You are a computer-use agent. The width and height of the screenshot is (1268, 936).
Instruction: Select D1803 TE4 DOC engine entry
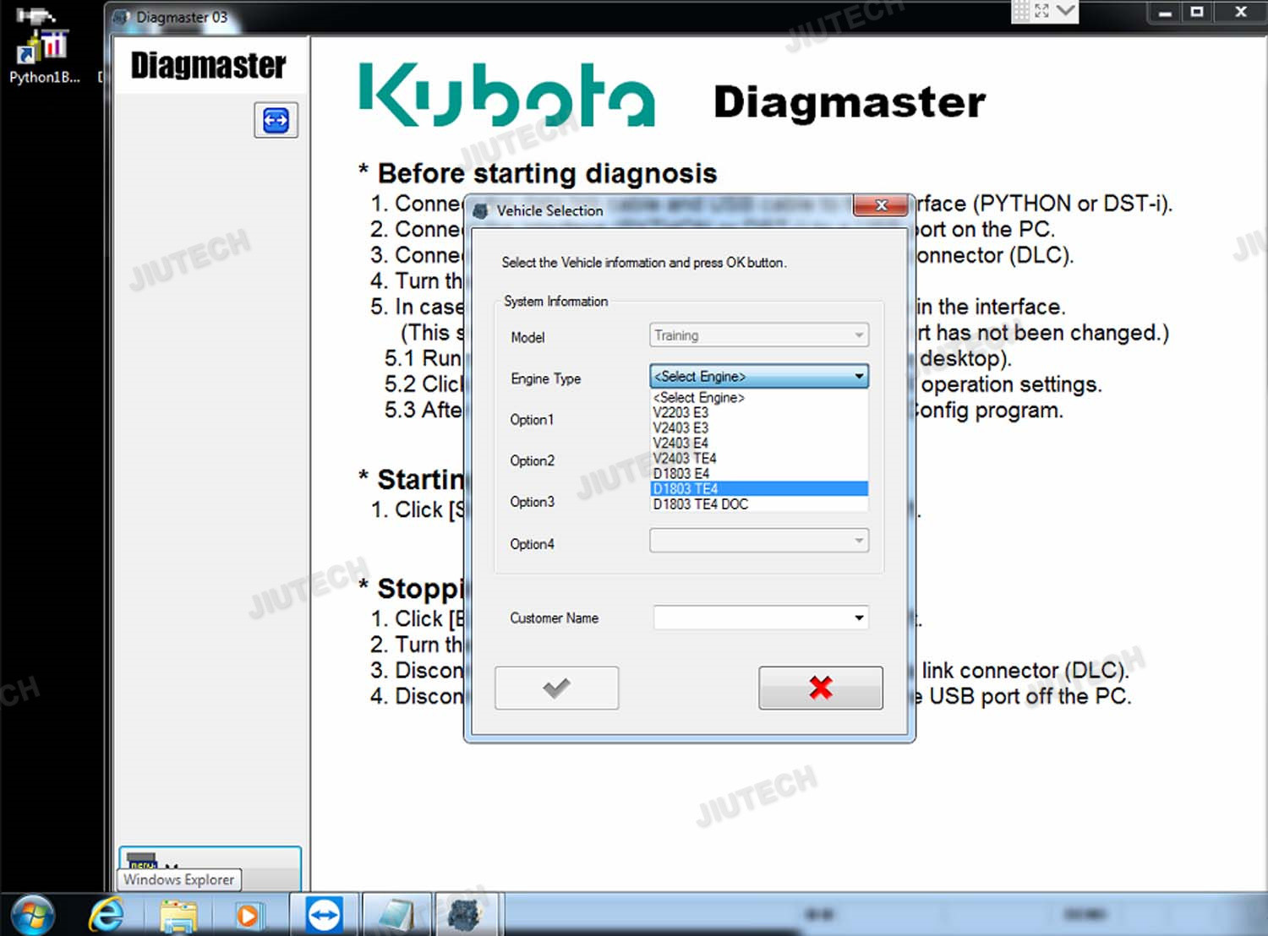click(x=701, y=504)
